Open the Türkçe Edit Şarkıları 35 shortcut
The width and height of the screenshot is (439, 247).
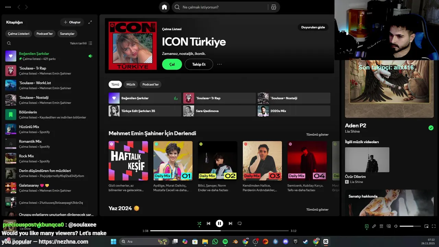pyautogui.click(x=145, y=111)
